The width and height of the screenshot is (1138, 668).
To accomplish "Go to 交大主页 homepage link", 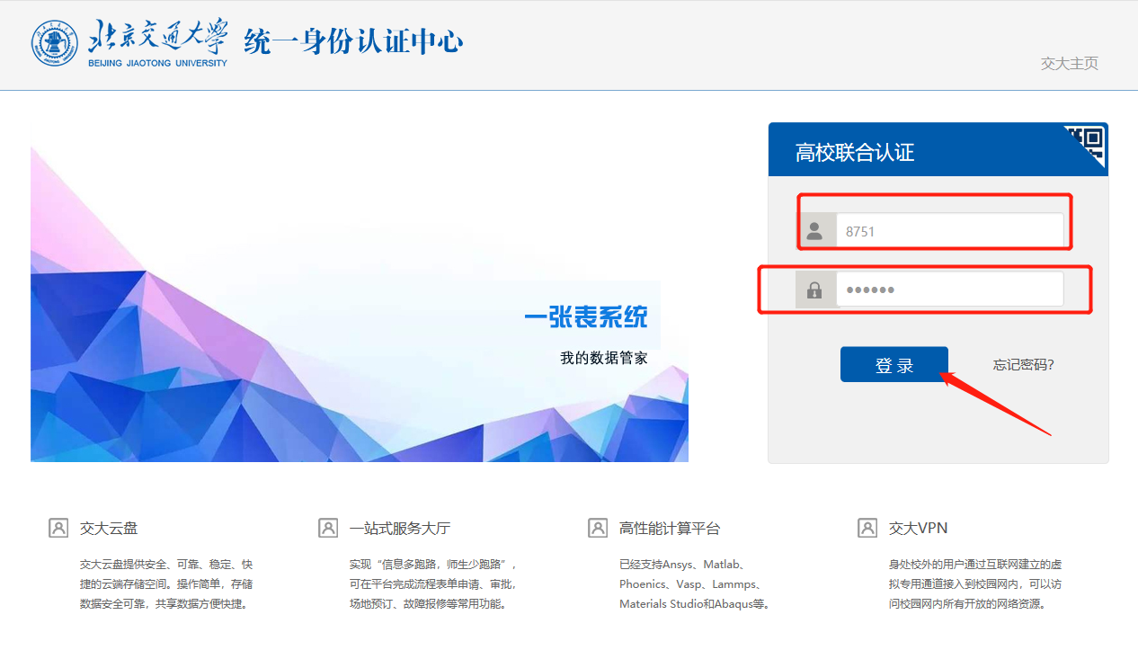I will click(x=1069, y=63).
